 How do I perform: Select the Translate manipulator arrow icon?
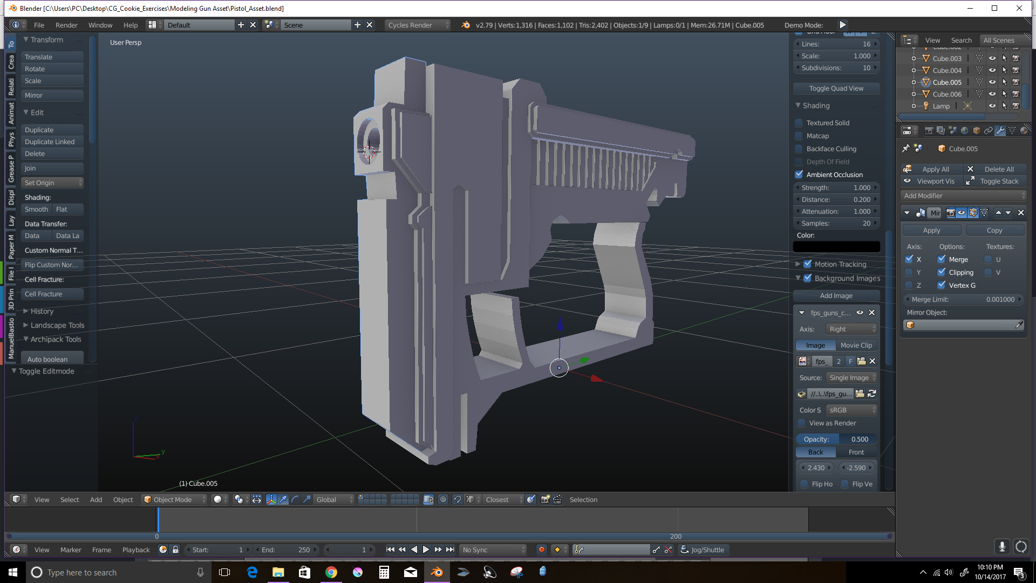[283, 499]
